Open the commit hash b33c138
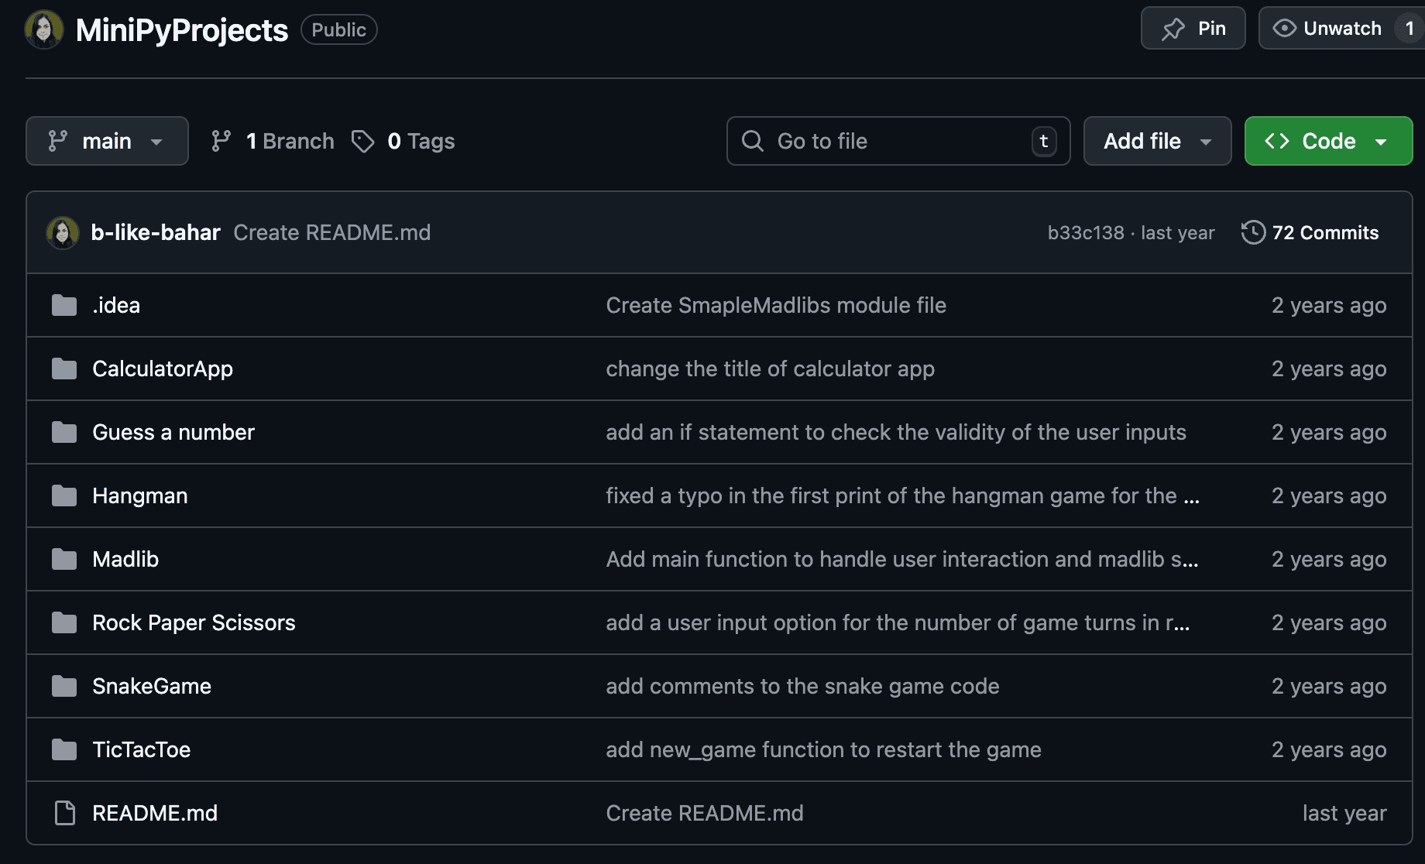This screenshot has height=864, width=1425. click(x=1085, y=233)
